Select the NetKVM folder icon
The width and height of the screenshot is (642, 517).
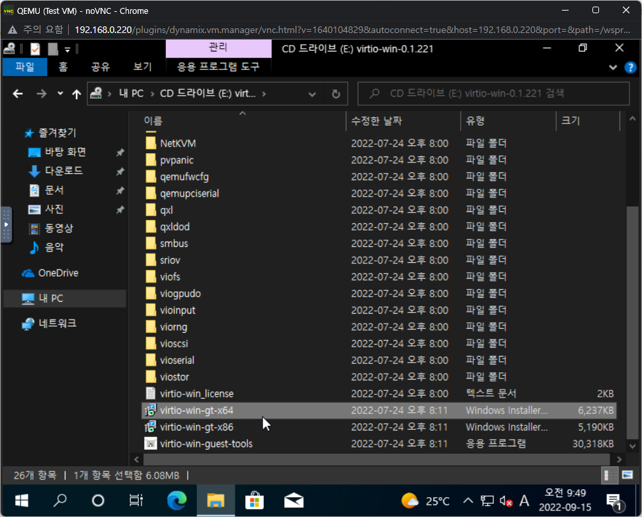click(x=151, y=143)
